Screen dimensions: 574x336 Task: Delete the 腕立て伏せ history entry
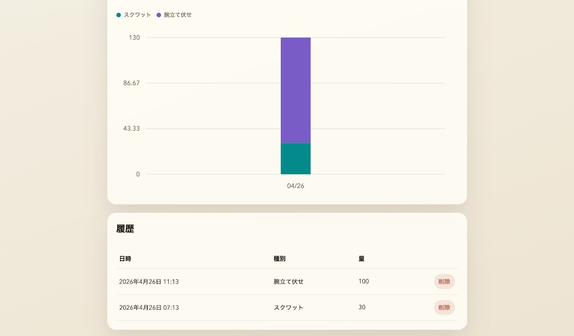click(444, 282)
